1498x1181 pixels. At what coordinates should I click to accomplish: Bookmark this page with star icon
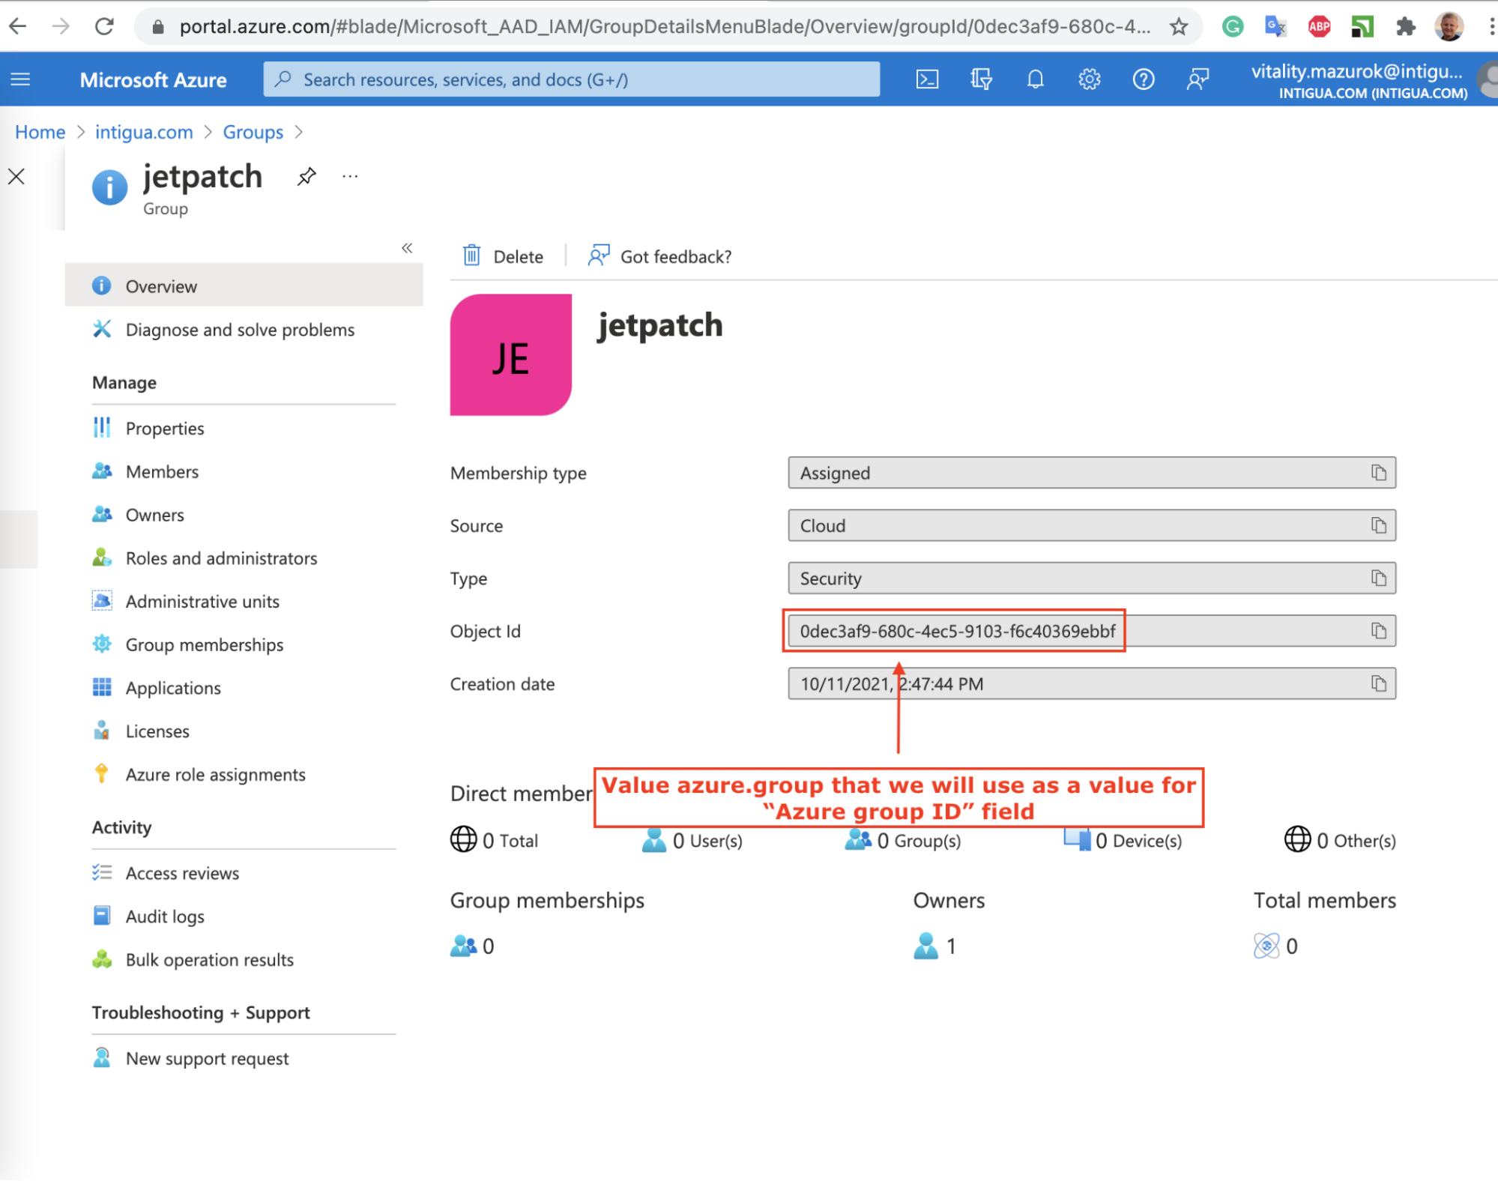coord(1178,27)
